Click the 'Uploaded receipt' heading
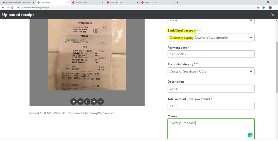 point(18,15)
